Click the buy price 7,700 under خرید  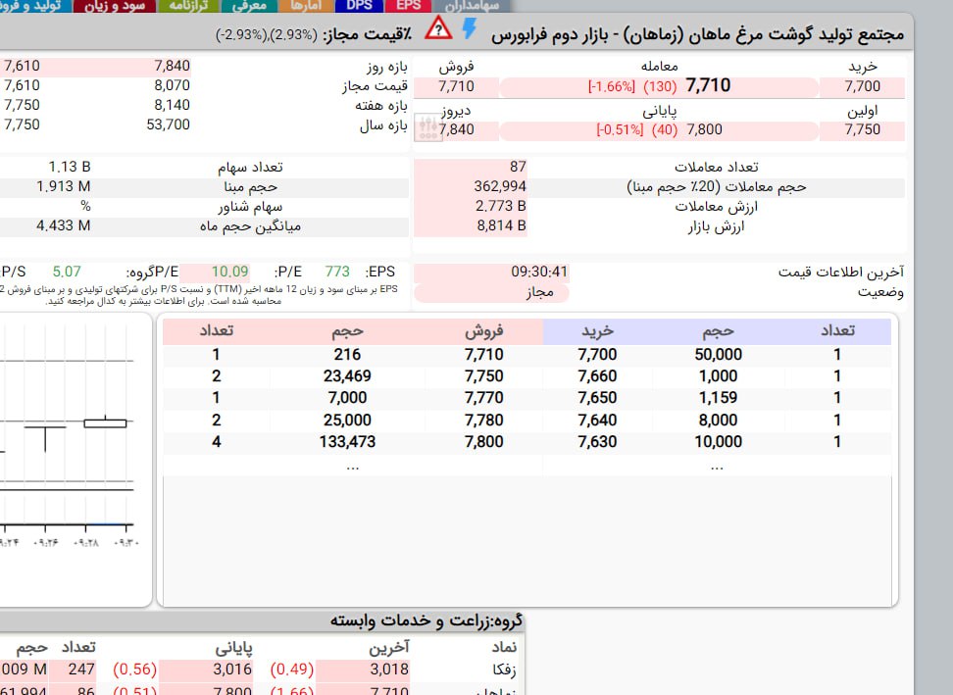[863, 86]
